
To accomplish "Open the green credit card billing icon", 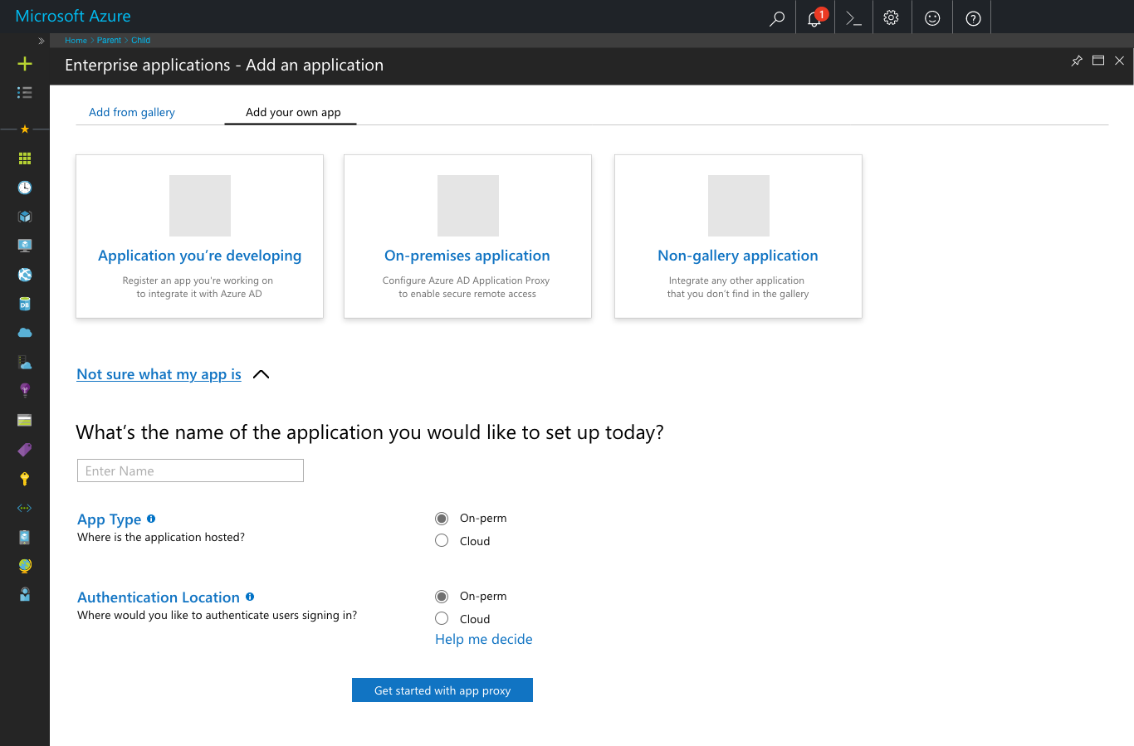I will tap(25, 421).
